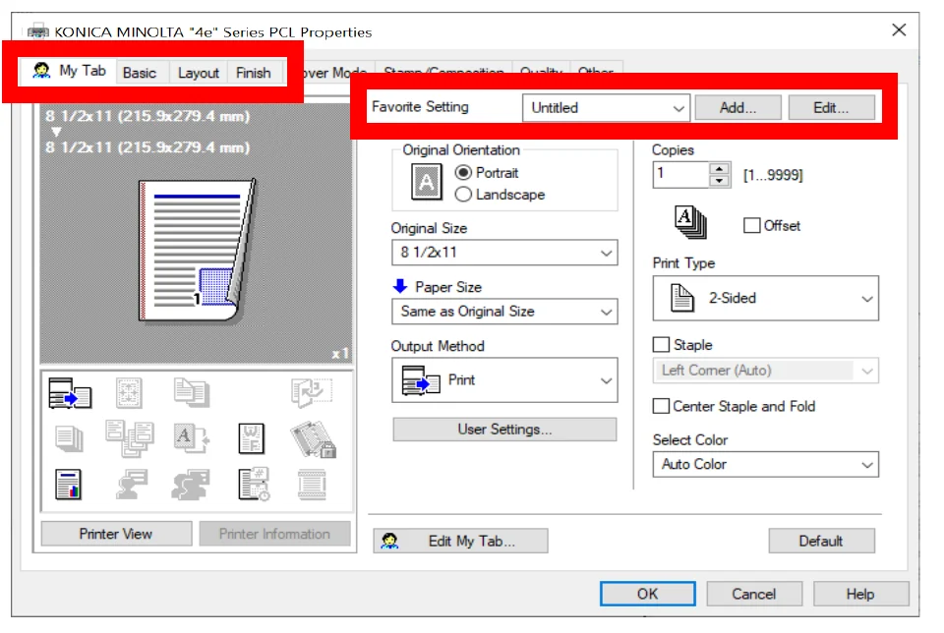Click the color chart document icon

pos(68,485)
